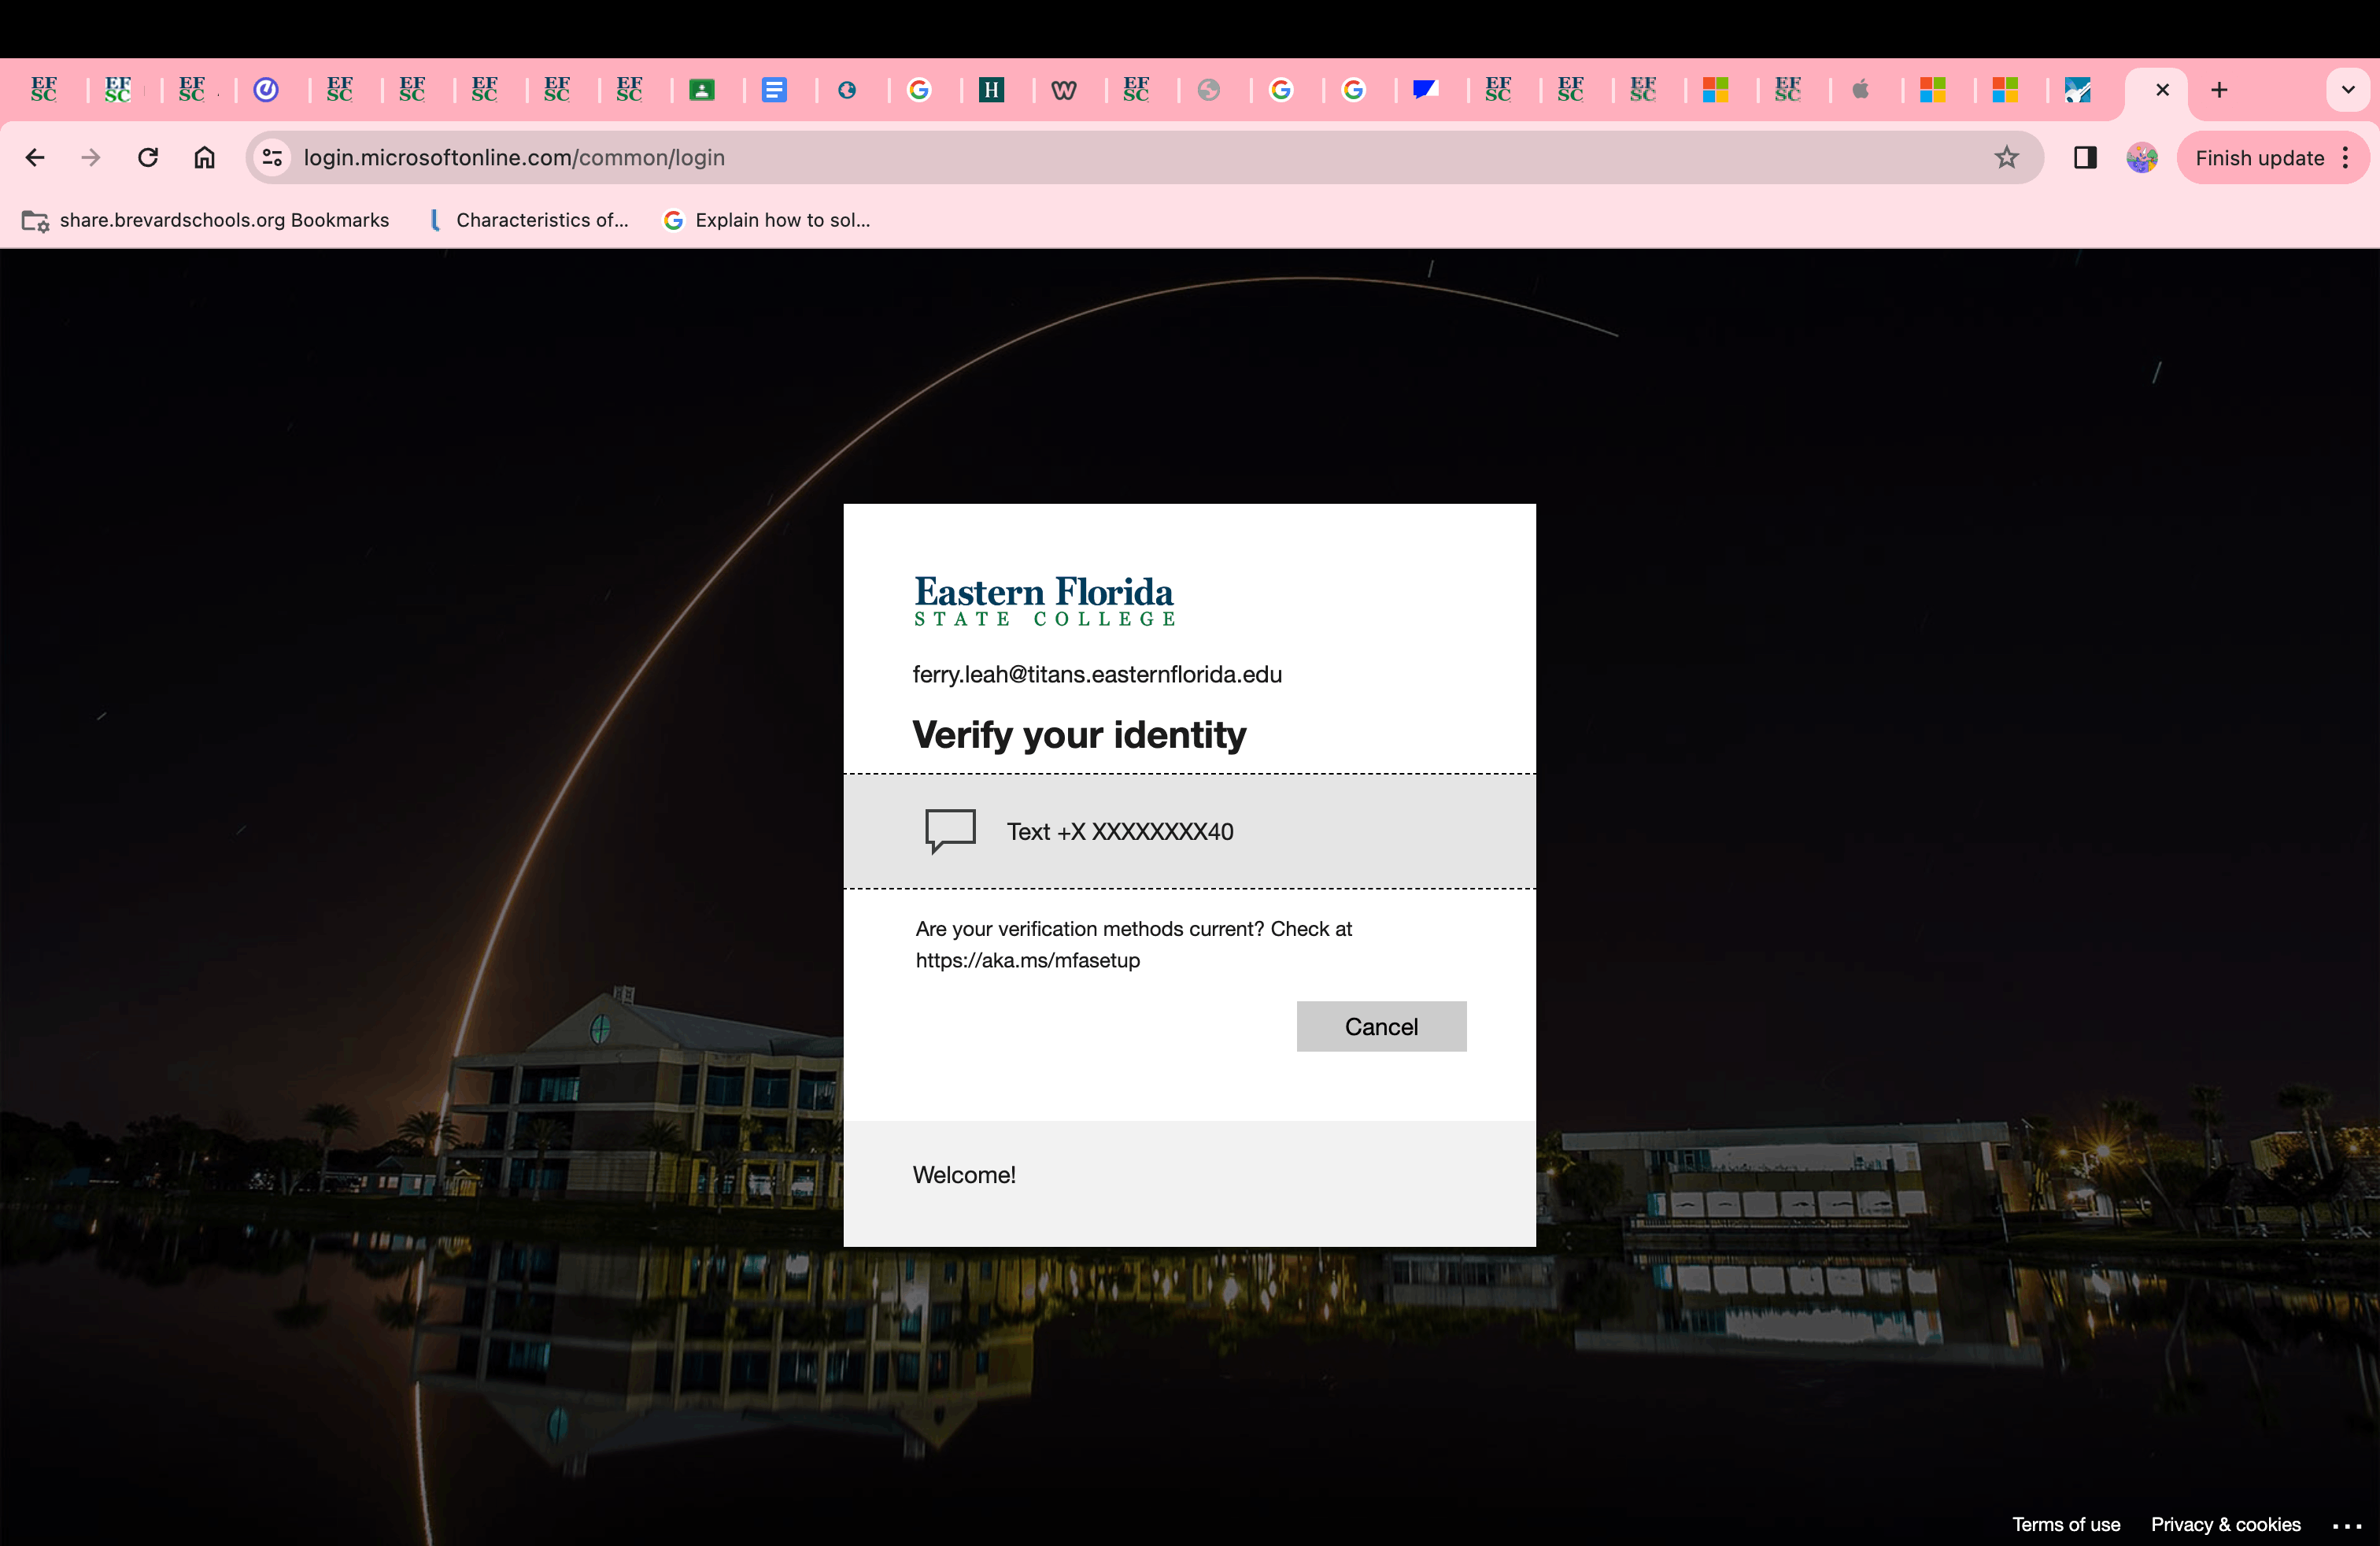Open the home page

pyautogui.click(x=204, y=157)
